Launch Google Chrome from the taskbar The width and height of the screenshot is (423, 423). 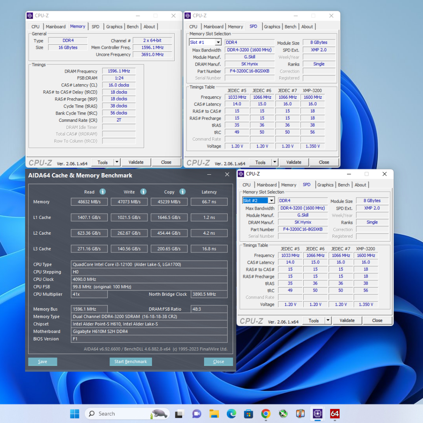[x=266, y=413]
